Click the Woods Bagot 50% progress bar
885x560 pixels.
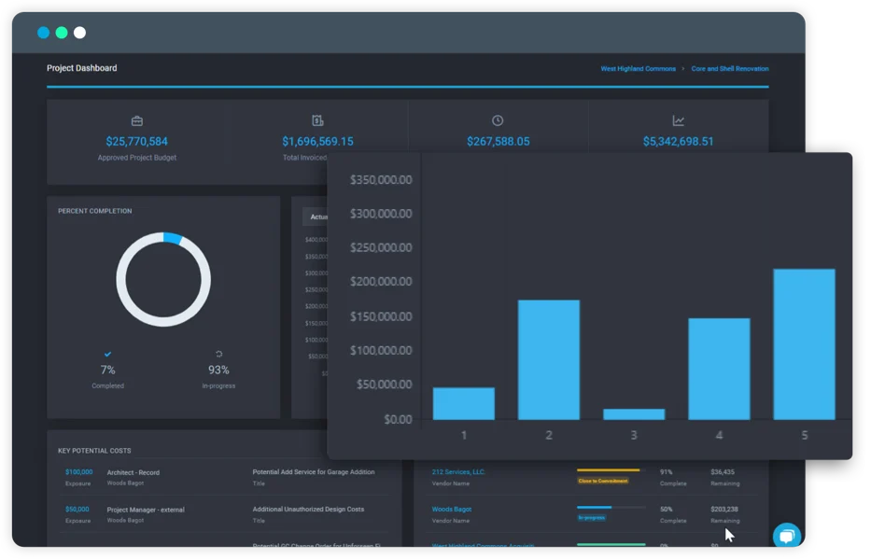click(x=611, y=508)
